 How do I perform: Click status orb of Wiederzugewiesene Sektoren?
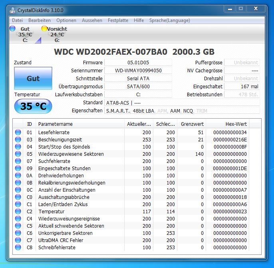point(18,154)
